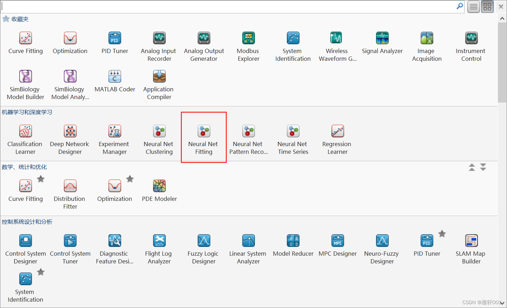The height and width of the screenshot is (308, 507).
Task: Open Linear System Analyzer
Action: [249, 250]
